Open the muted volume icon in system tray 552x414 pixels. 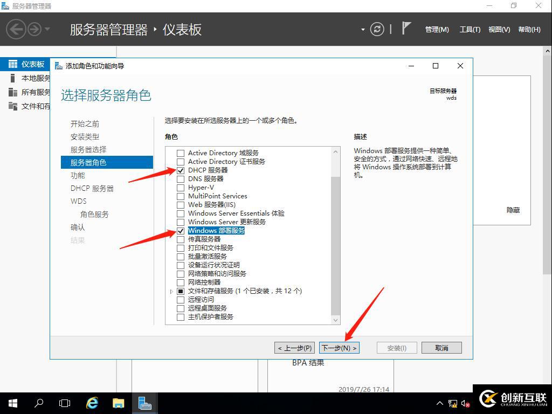(464, 403)
